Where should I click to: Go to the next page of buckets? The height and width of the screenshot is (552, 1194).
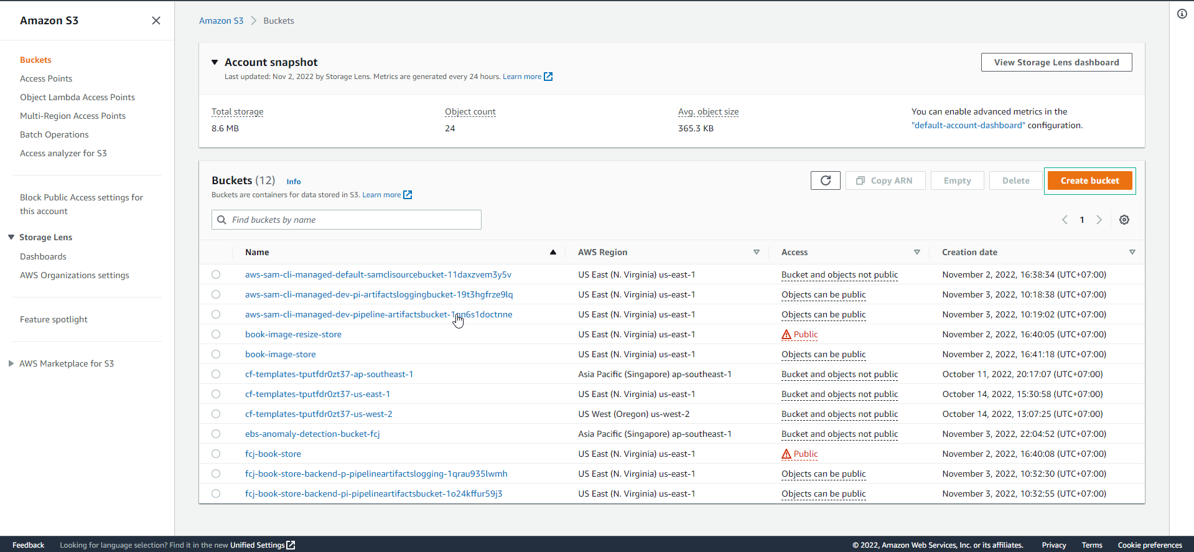[x=1099, y=220]
